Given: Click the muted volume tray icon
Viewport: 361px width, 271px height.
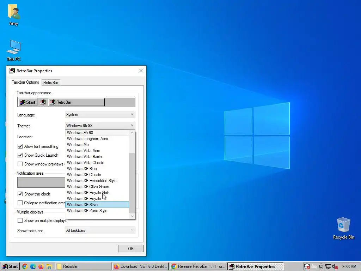Looking at the screenshot, I should coord(335,267).
